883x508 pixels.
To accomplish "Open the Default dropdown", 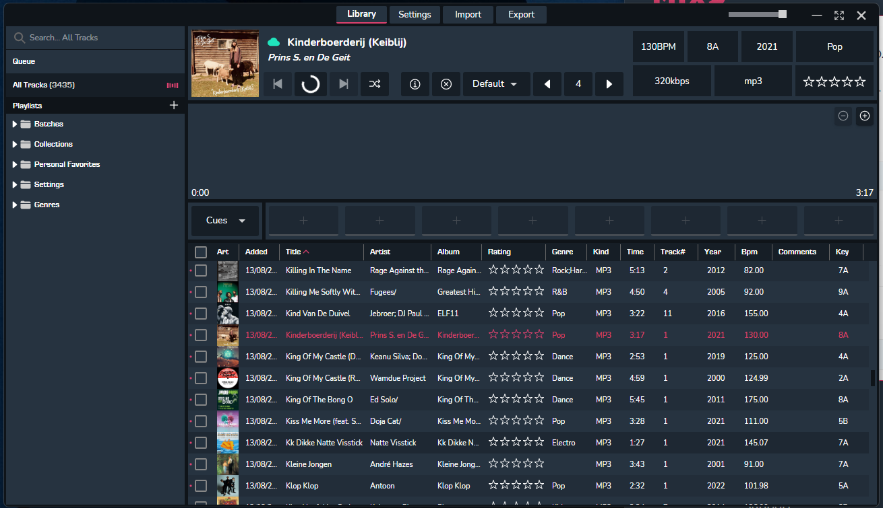I will point(495,84).
